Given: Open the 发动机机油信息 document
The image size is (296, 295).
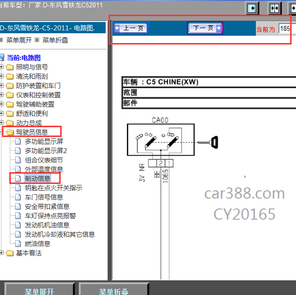Looking at the screenshot, I should [x=47, y=225].
